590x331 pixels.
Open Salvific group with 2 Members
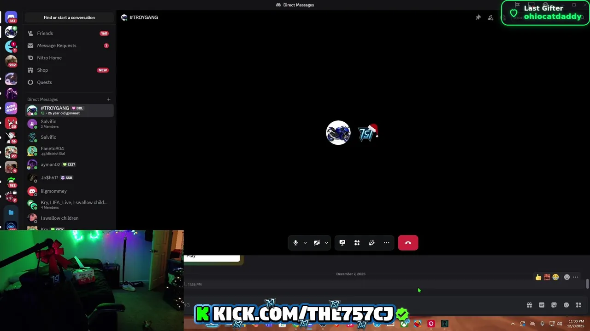pyautogui.click(x=69, y=124)
